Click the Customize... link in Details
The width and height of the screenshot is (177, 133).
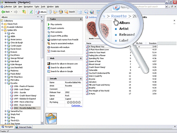click(76, 105)
